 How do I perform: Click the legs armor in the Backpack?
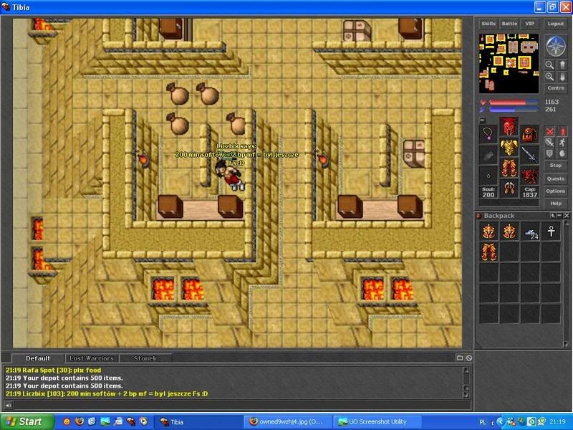click(488, 252)
